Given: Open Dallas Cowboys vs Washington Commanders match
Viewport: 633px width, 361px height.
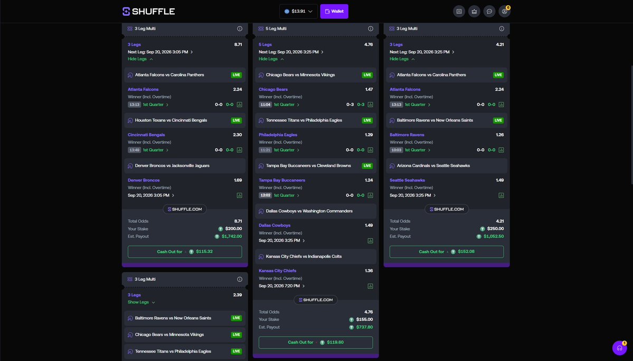Looking at the screenshot, I should click(316, 211).
